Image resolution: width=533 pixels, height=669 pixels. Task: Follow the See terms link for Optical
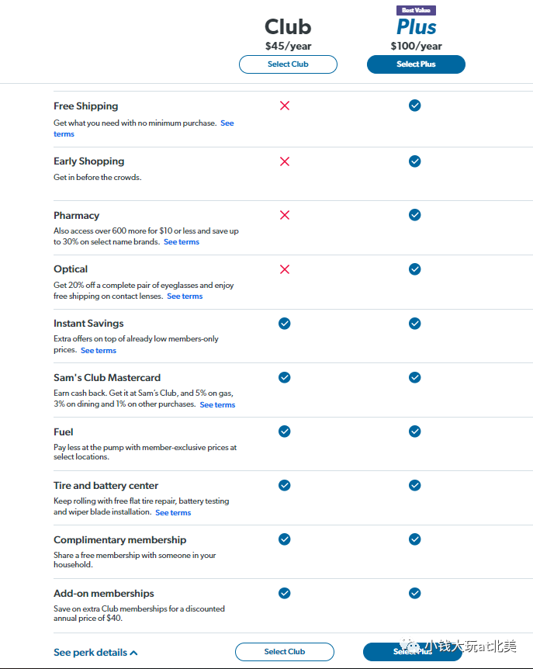click(x=185, y=296)
